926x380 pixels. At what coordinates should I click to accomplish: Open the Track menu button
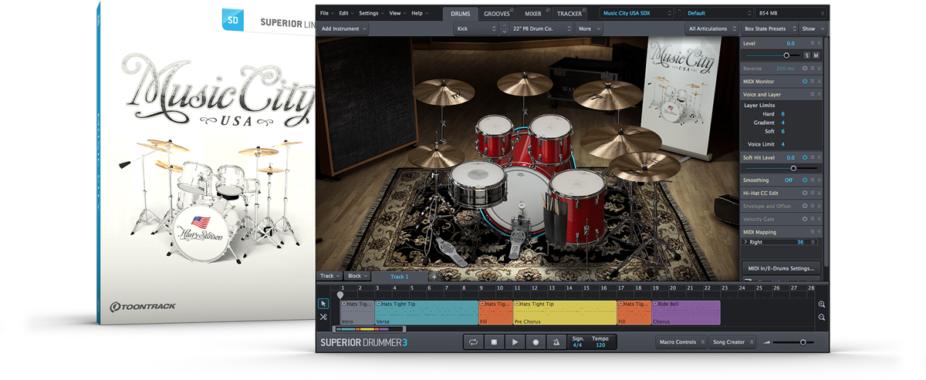(330, 276)
